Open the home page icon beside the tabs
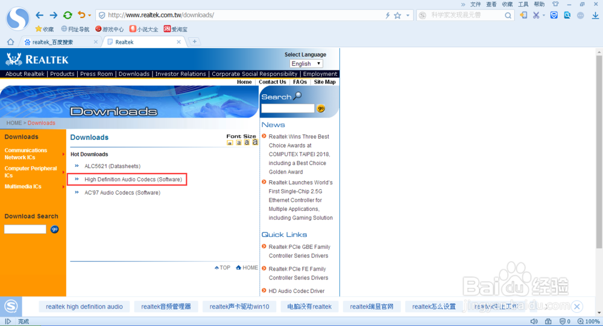The height and width of the screenshot is (326, 603). coord(10,42)
